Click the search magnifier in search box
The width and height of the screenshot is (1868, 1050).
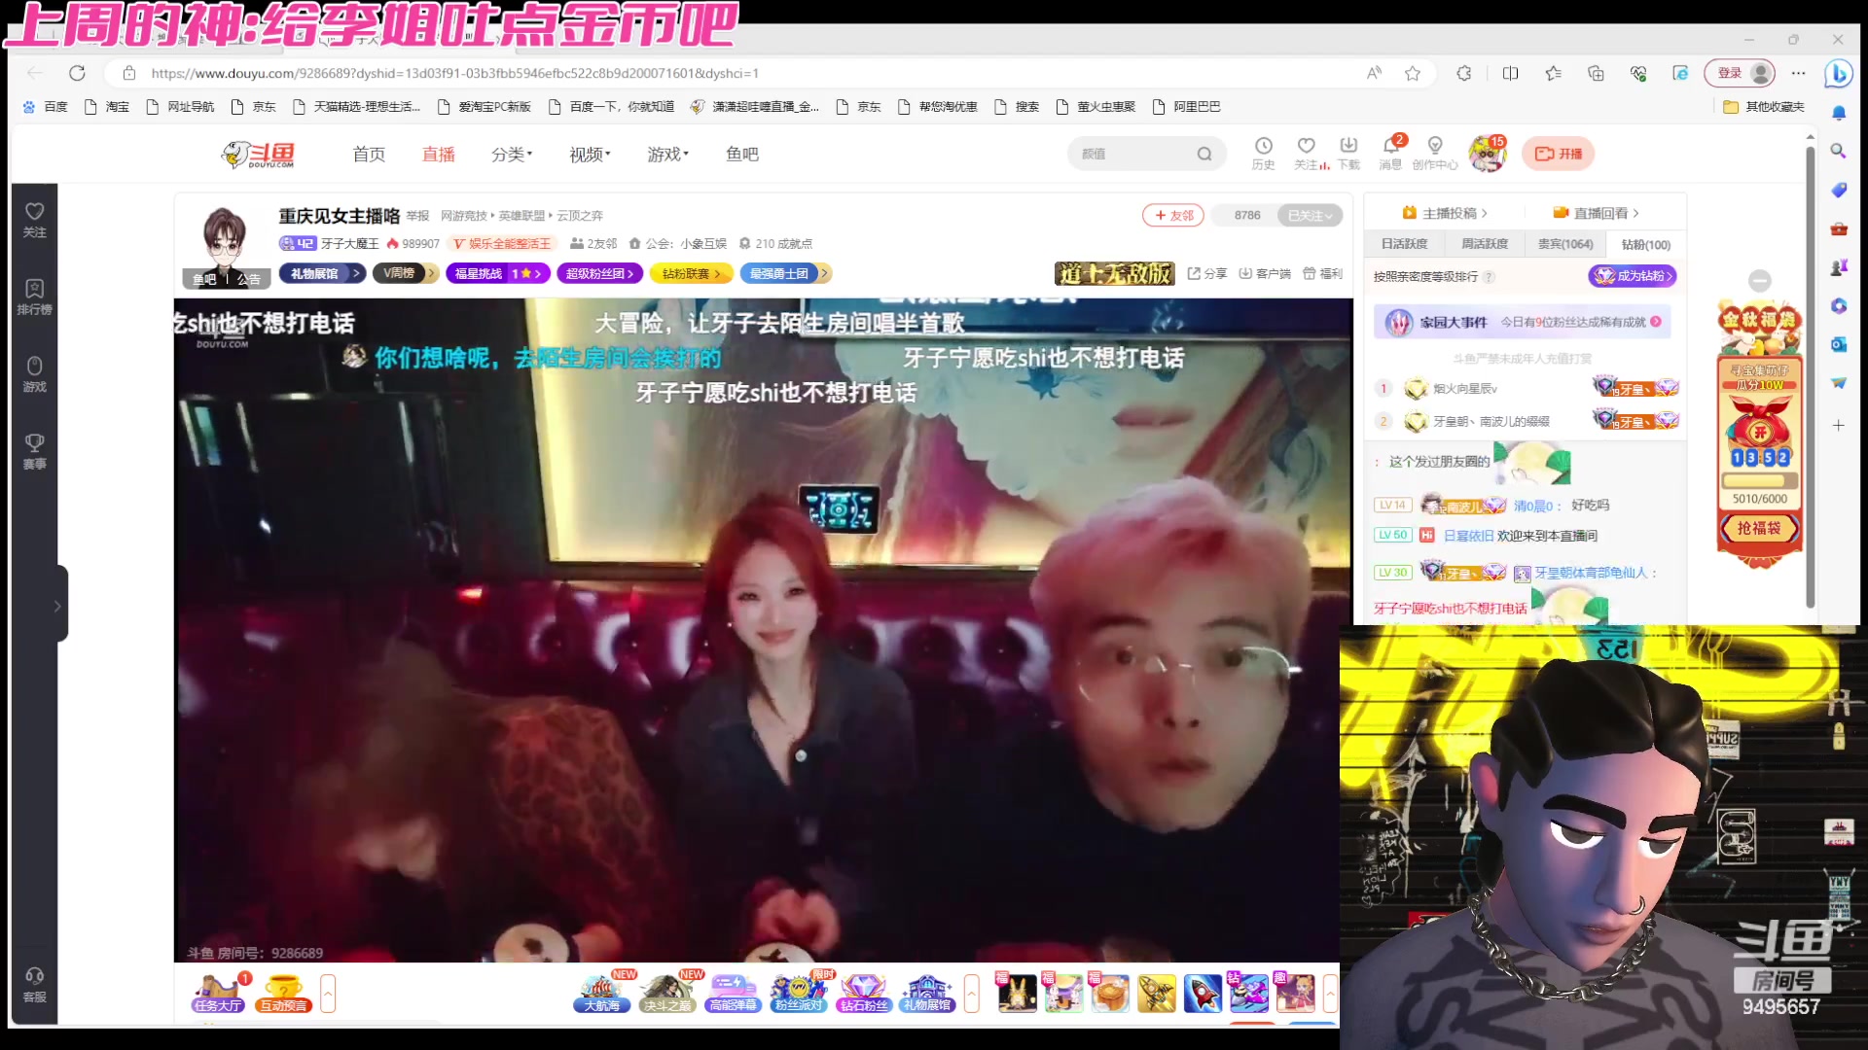point(1204,154)
